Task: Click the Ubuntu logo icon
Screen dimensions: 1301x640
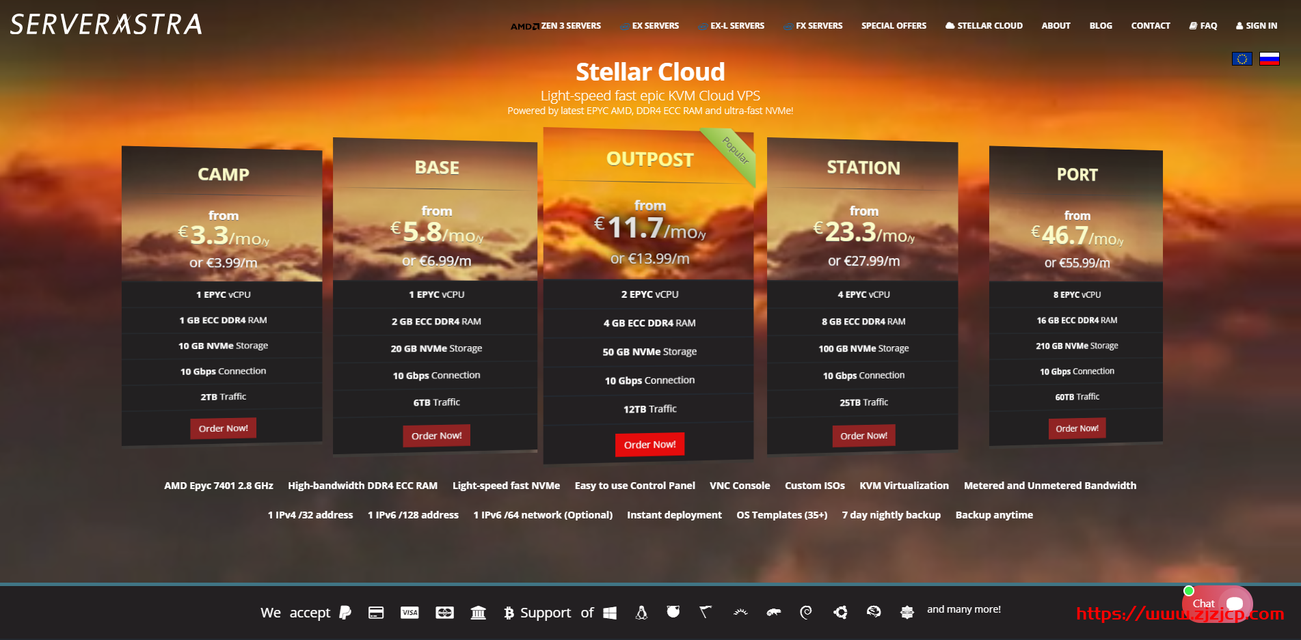Action: pyautogui.click(x=840, y=613)
